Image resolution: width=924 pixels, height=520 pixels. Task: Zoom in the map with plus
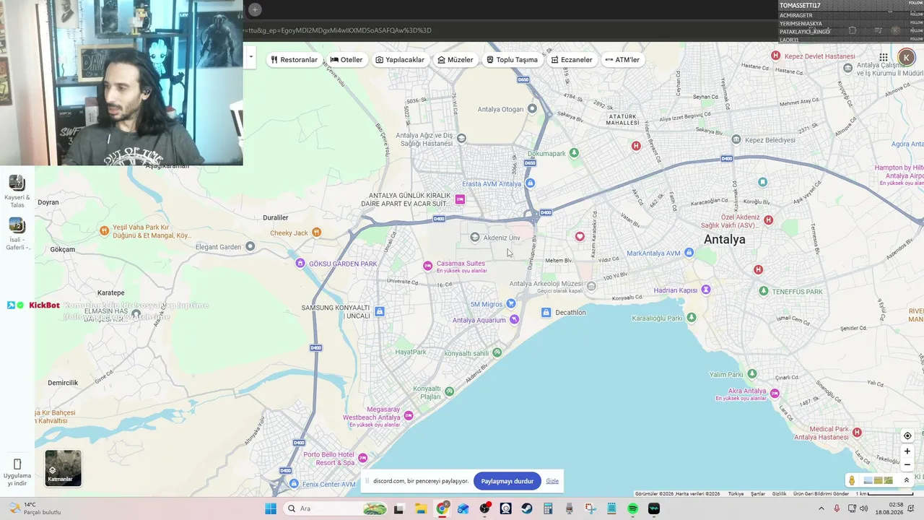(907, 451)
